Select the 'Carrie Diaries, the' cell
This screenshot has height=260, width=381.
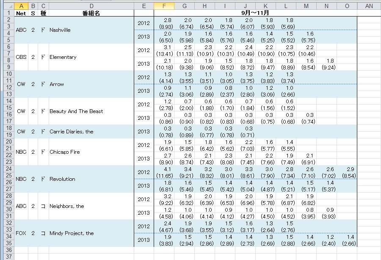pyautogui.click(x=91, y=132)
